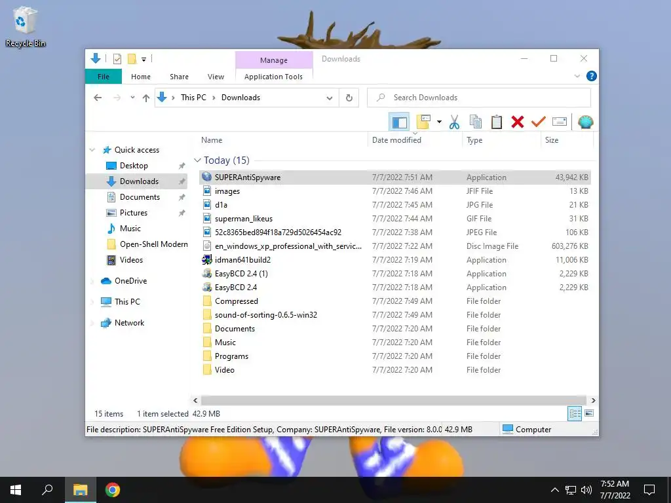
Task: Select the en_windows_xp_professional disc image file
Action: (x=394, y=246)
